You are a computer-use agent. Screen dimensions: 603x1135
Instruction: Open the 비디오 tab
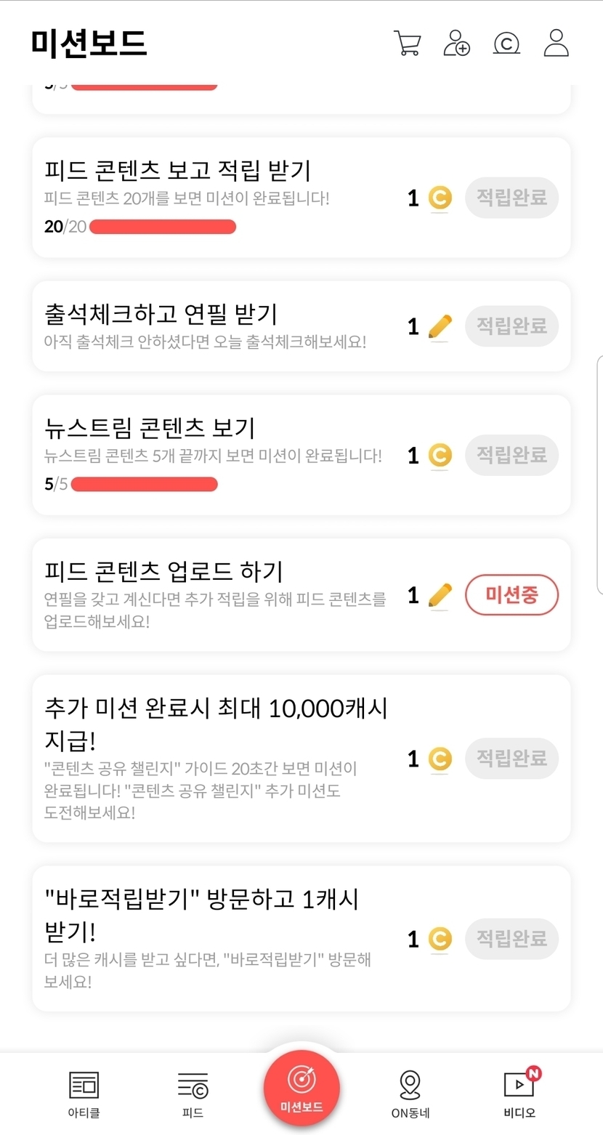tap(519, 1094)
